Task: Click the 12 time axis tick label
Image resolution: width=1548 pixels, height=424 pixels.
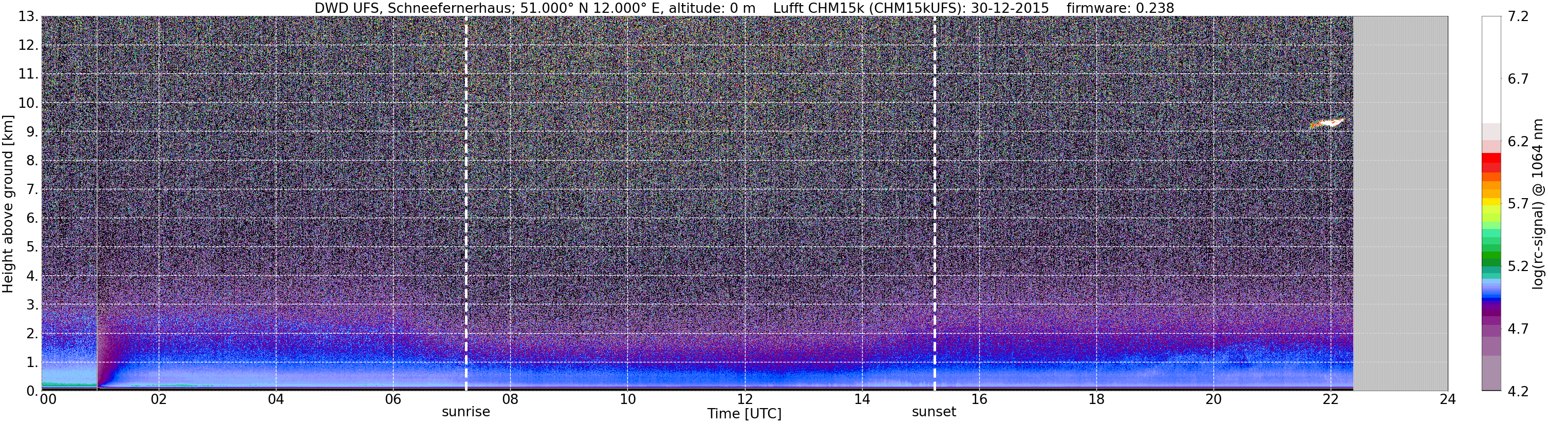Action: [744, 399]
